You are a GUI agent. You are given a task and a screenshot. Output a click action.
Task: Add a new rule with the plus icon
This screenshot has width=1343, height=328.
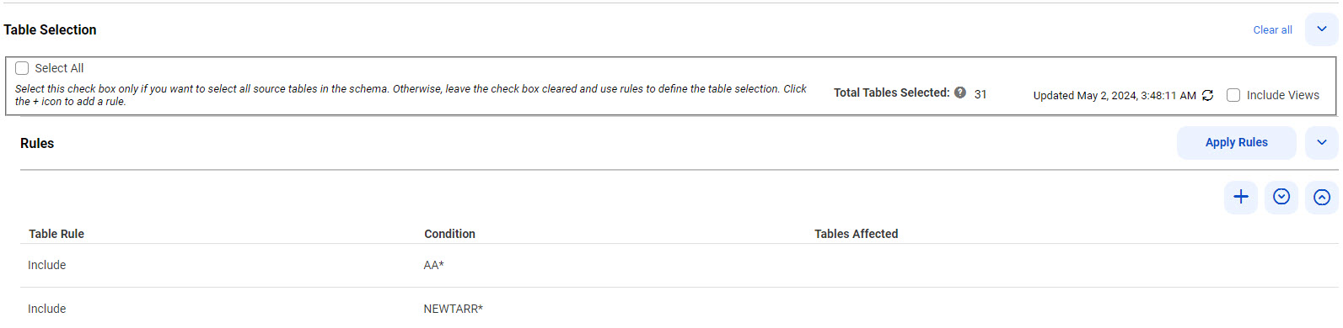coord(1240,197)
